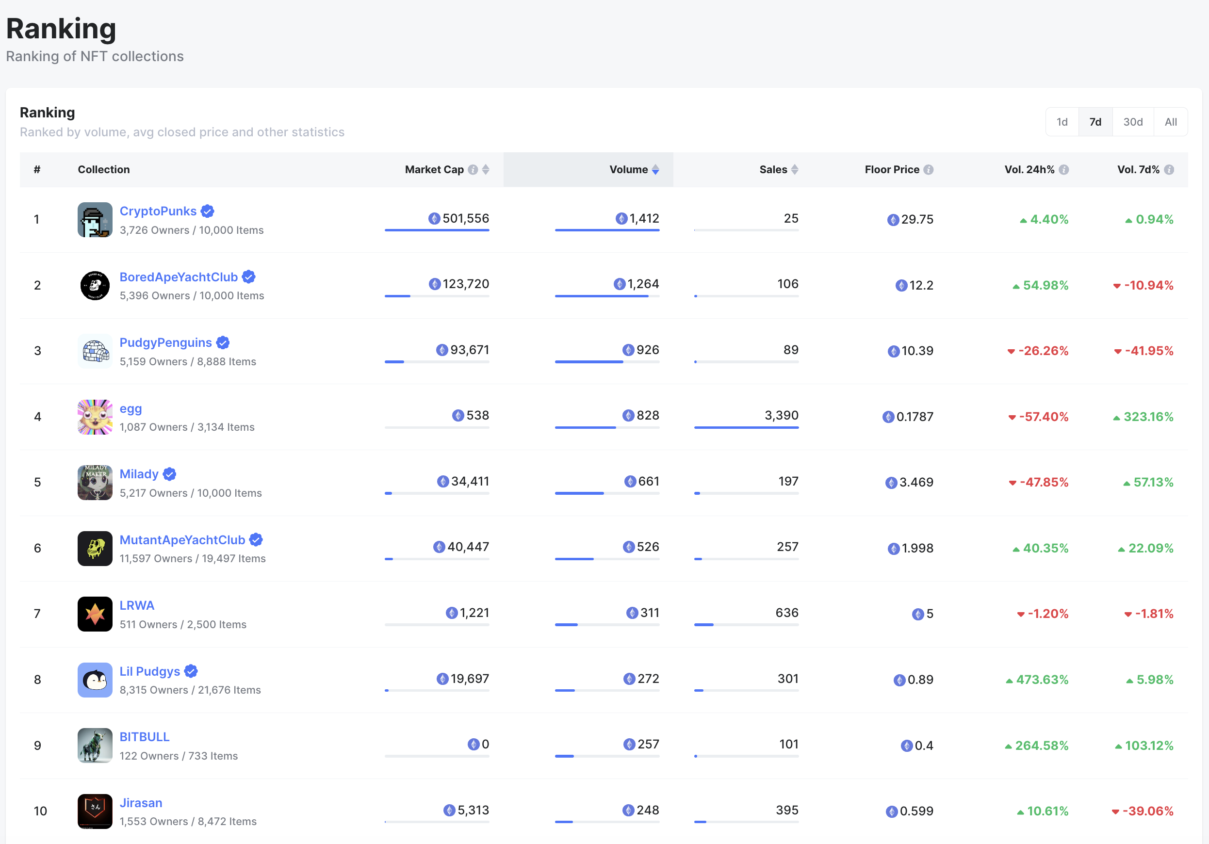Select the 7d time range tab
Screen dimensions: 1209x844
coord(1095,122)
